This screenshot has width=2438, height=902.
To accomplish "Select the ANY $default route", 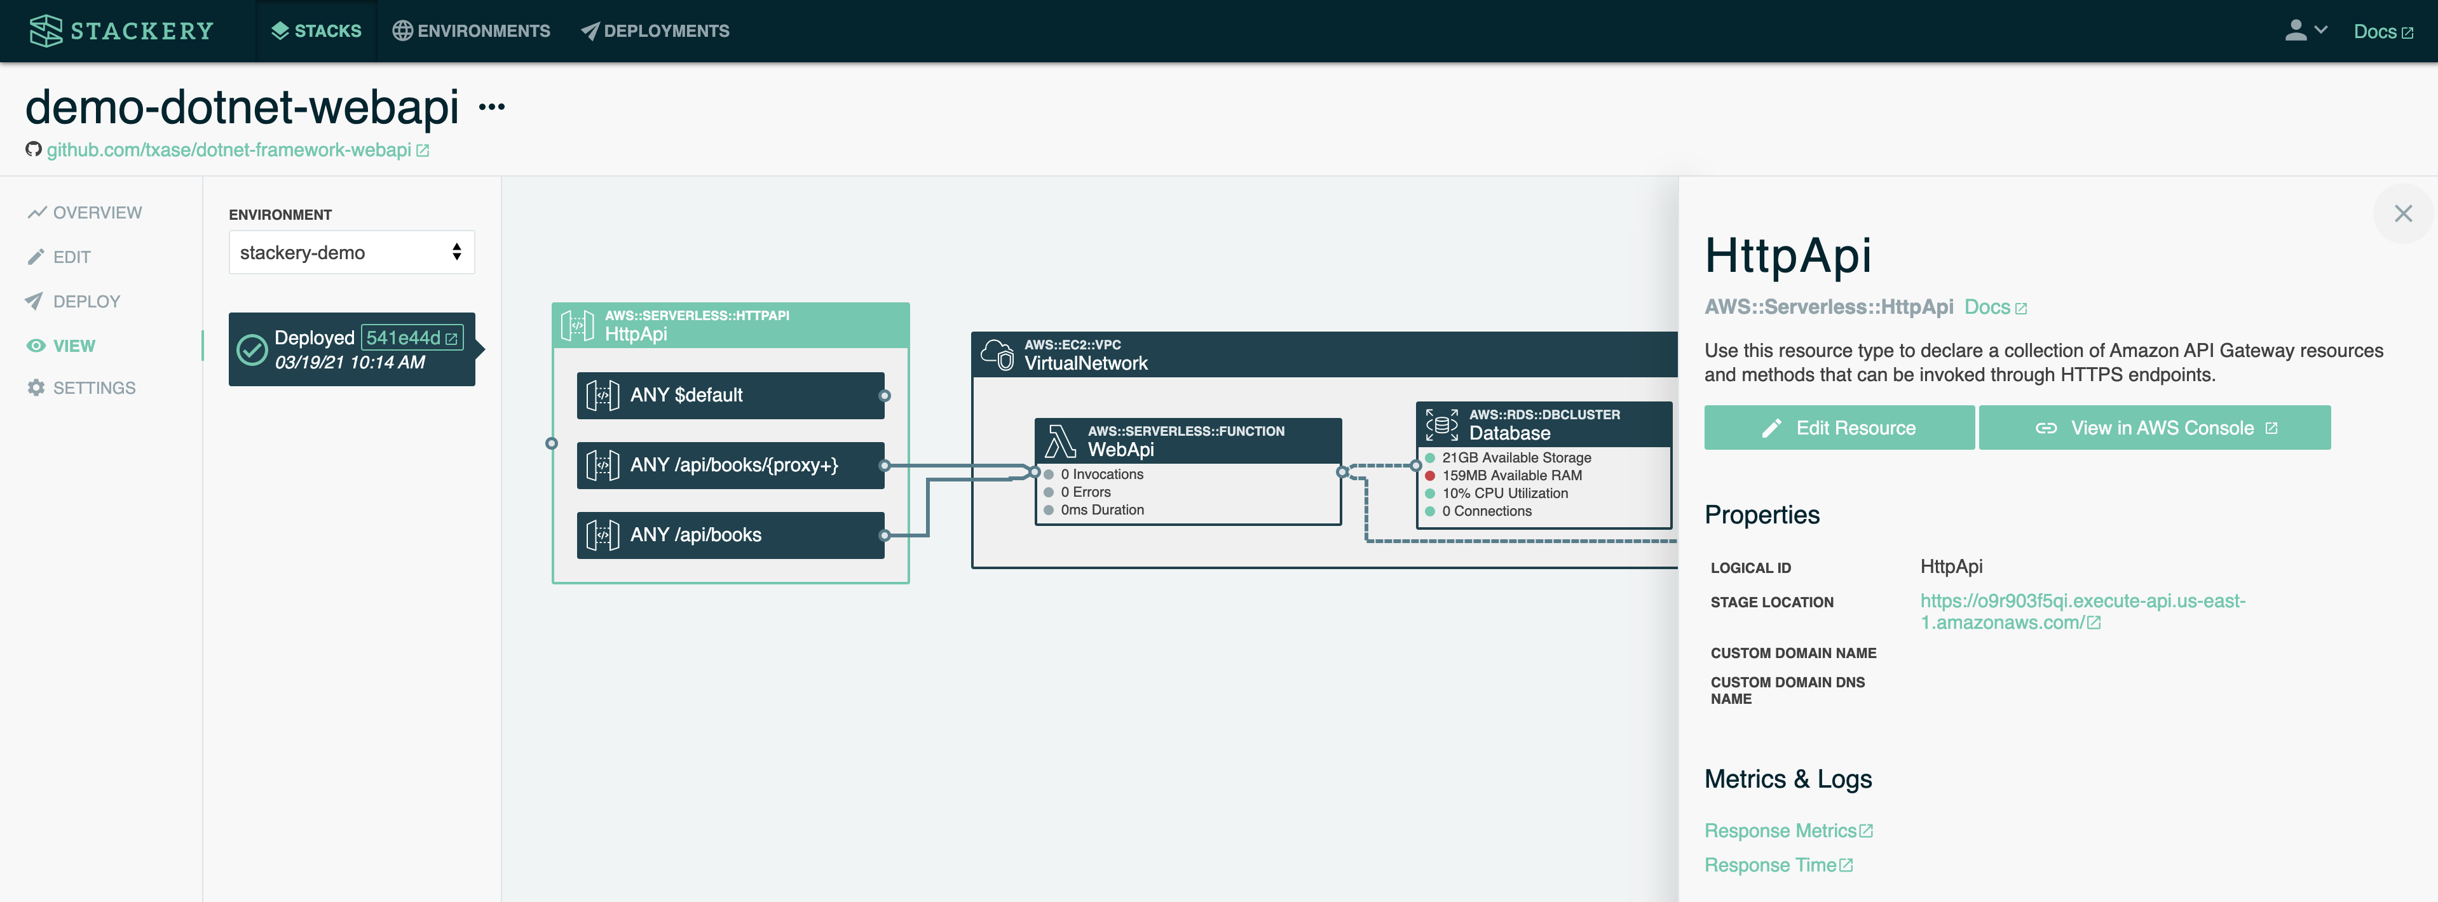I will tap(730, 395).
